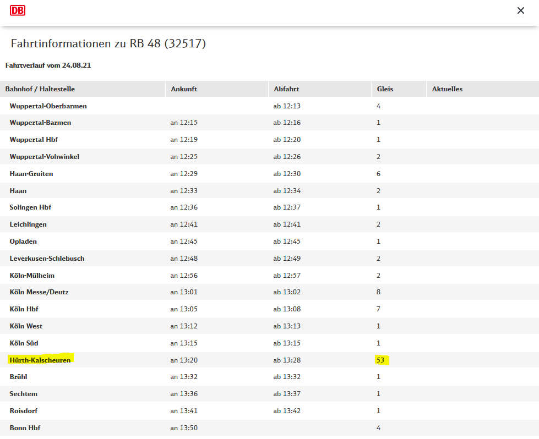Click highlighted Gleis value 53
Image resolution: width=539 pixels, height=439 pixels.
[x=380, y=360]
